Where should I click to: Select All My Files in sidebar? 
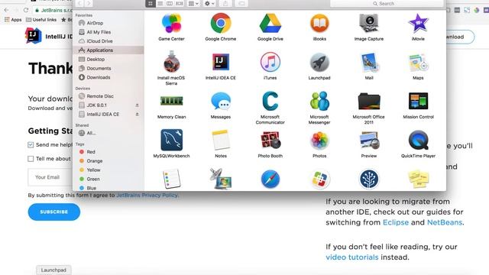[x=99, y=32]
